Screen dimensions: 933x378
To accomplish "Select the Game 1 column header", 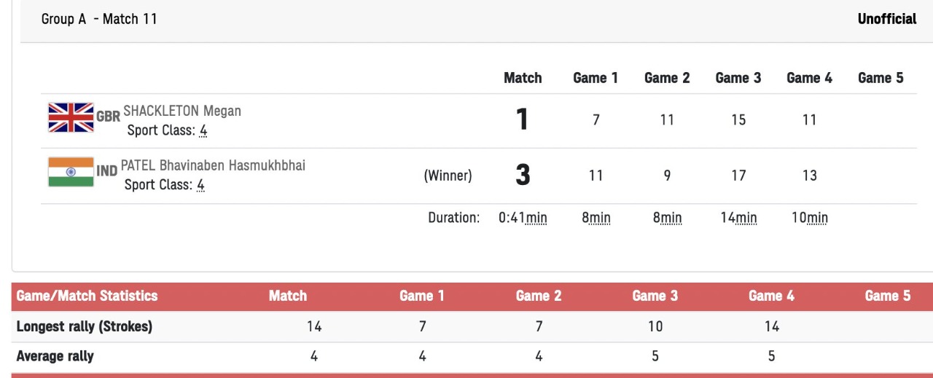I will tap(596, 78).
